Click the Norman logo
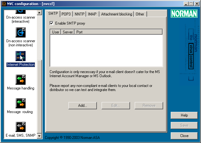This screenshot has height=143, width=201. click(x=184, y=14)
